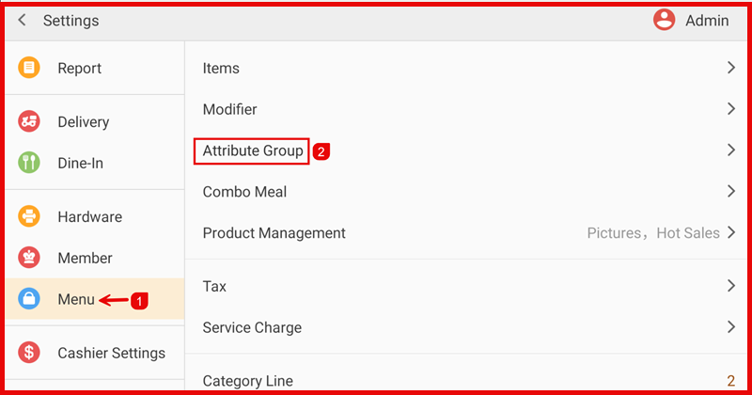Click the Category Line value 2

[730, 381]
